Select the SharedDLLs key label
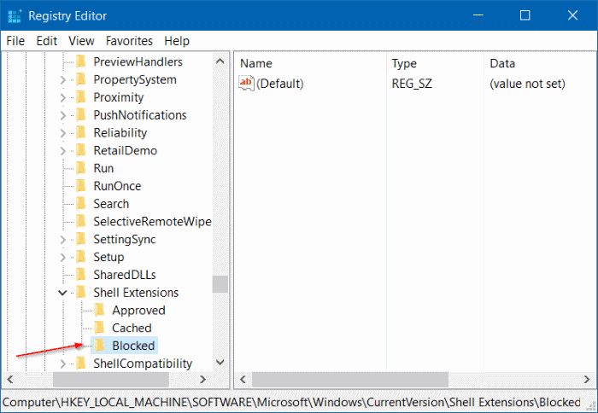This screenshot has width=598, height=413. click(125, 275)
